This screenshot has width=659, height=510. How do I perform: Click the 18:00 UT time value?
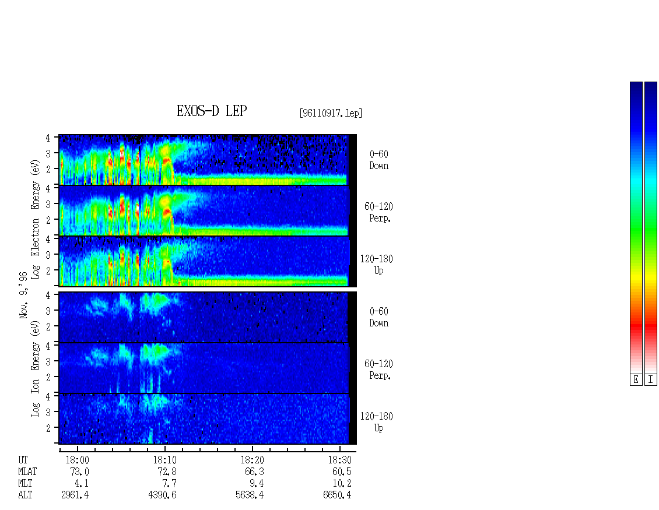click(78, 460)
